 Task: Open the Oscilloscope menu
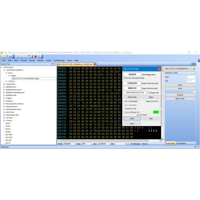tap(59, 60)
